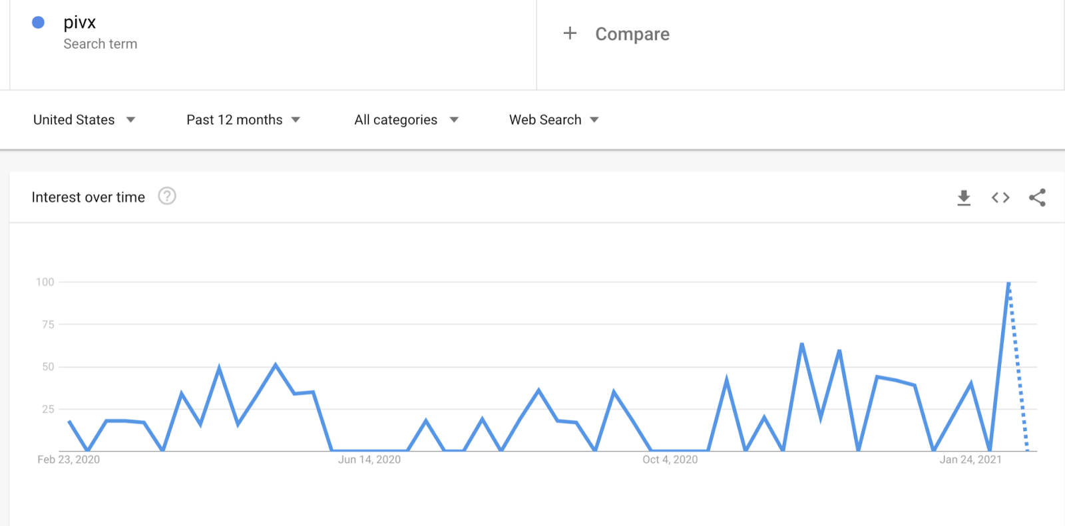Click the Jan 24, 2021 axis label
Viewport: 1065px width, 526px height.
pos(970,460)
